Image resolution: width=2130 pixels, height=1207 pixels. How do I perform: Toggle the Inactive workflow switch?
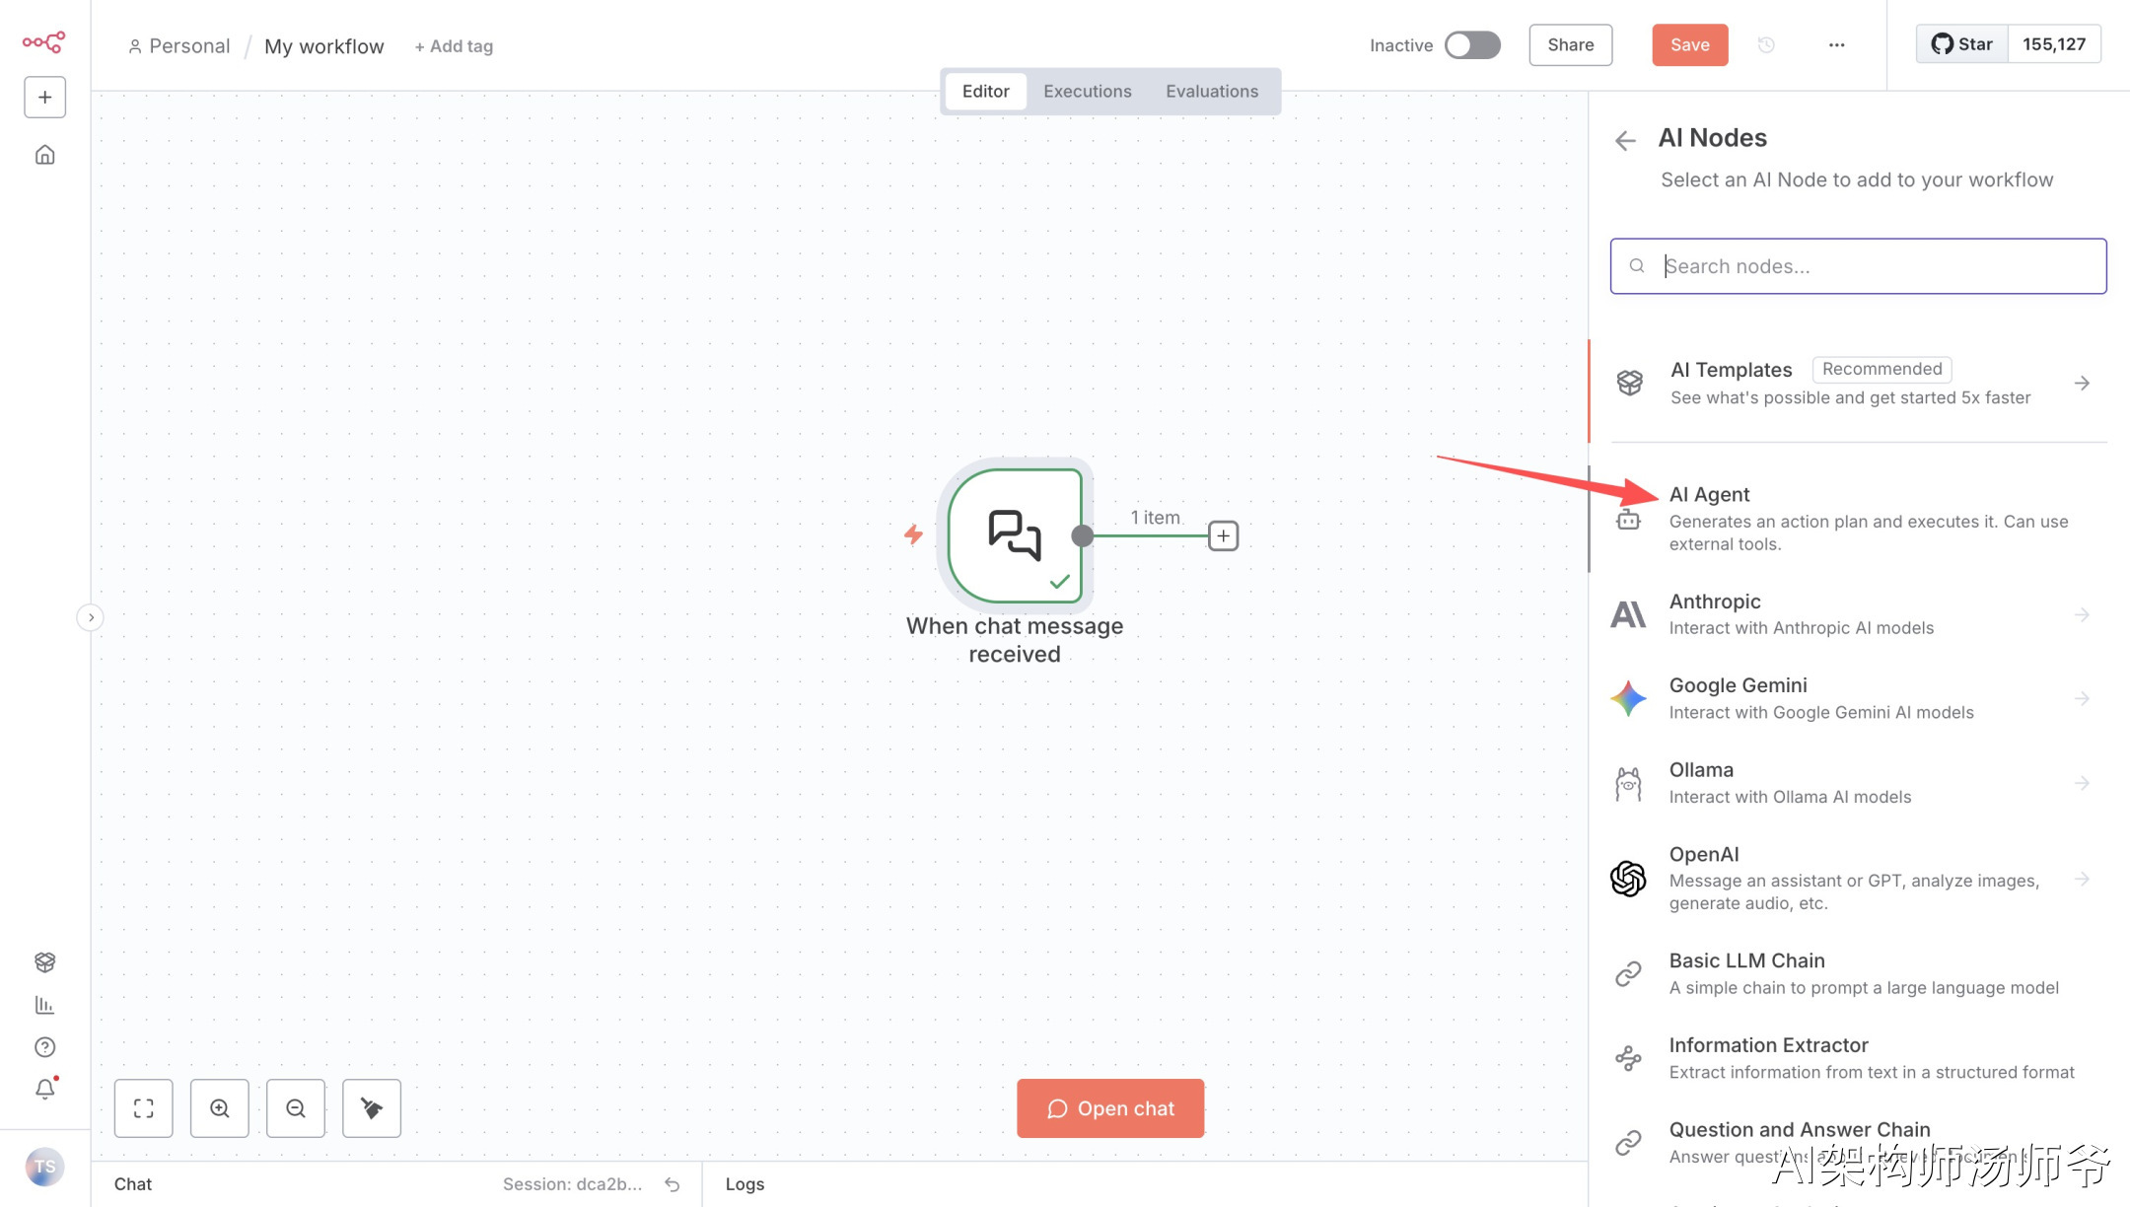pyautogui.click(x=1472, y=45)
